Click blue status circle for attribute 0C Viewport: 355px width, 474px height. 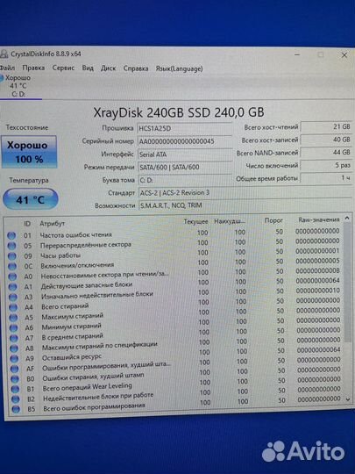click(x=12, y=266)
